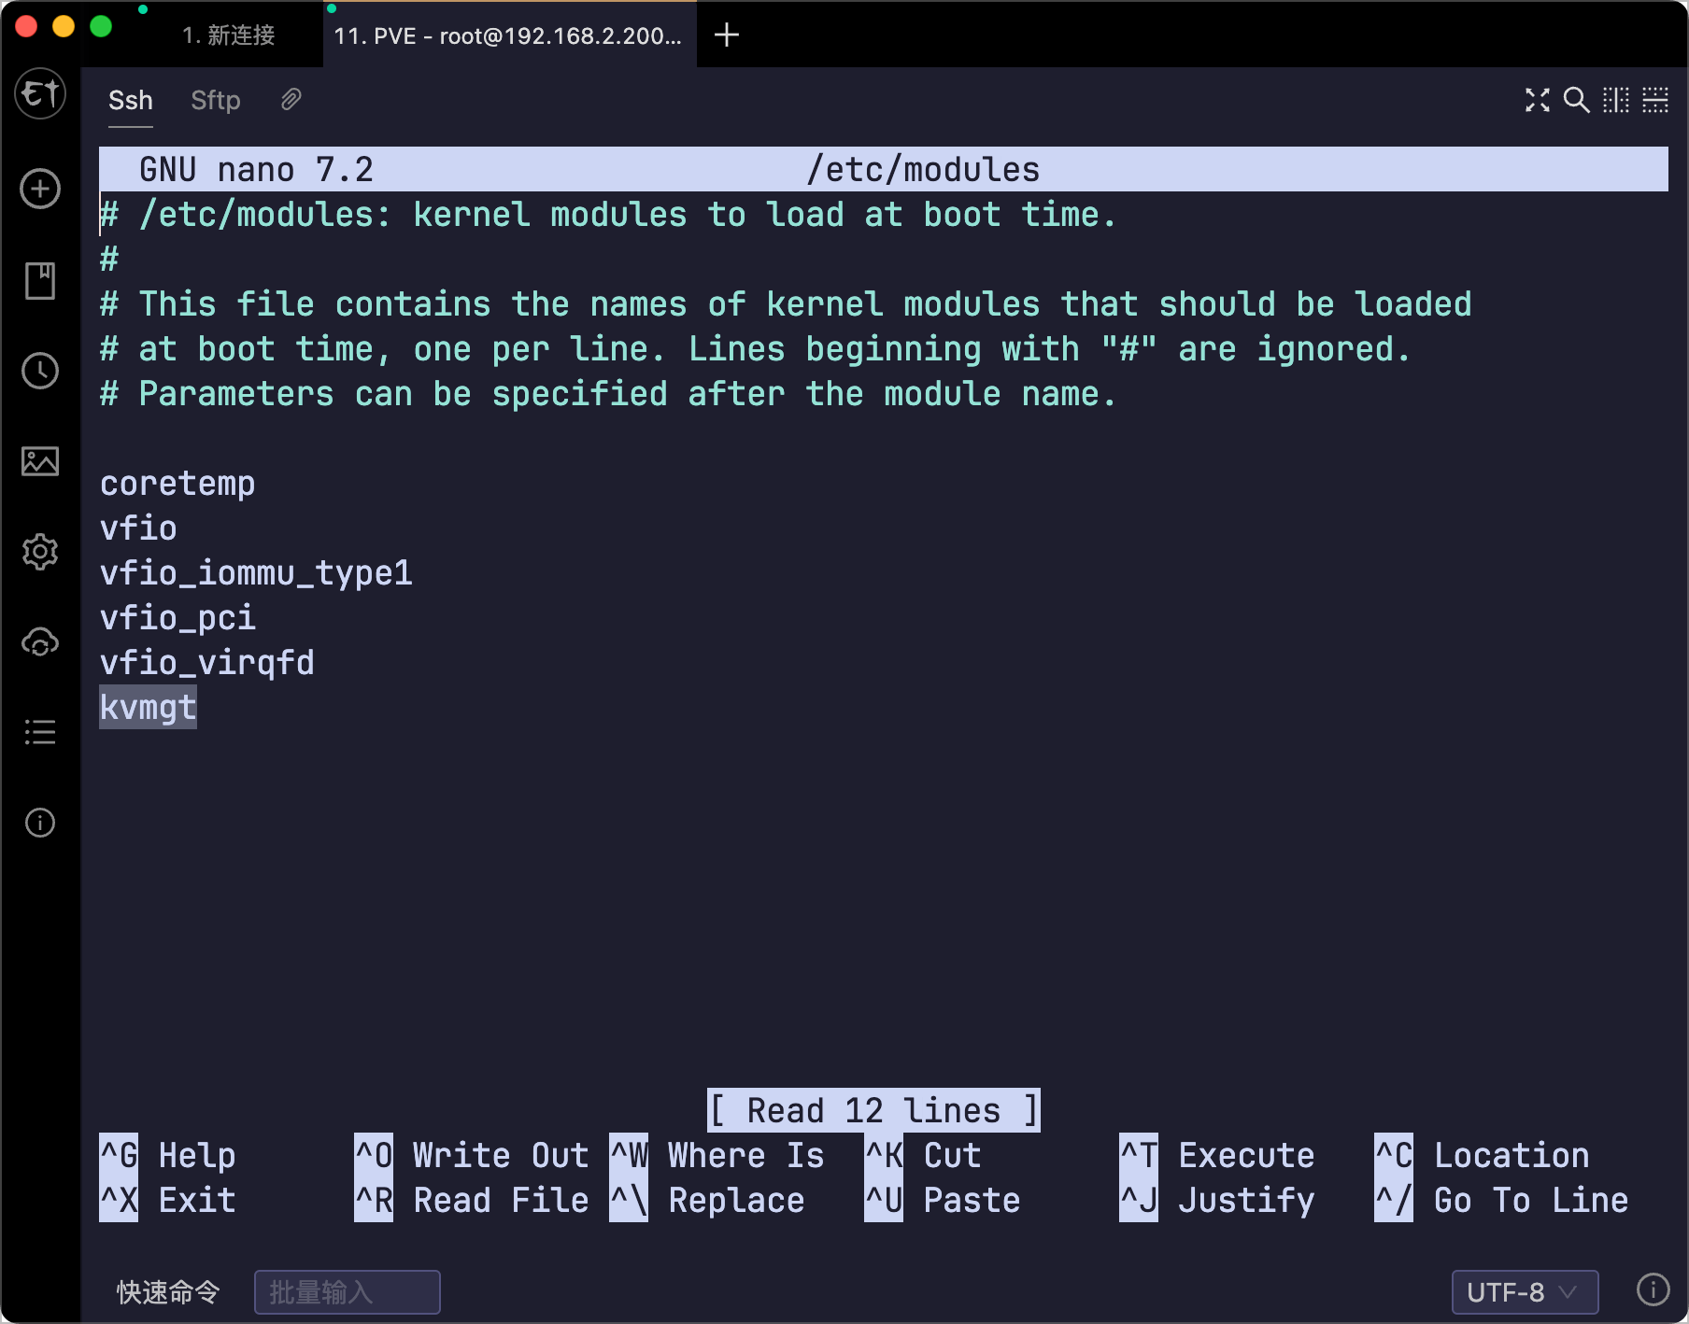Toggle fullscreen terminal mode

tap(1537, 100)
